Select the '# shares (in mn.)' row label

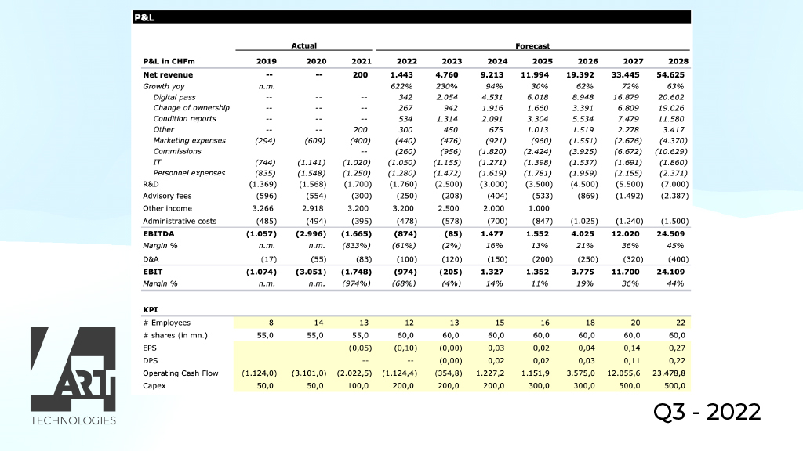175,335
